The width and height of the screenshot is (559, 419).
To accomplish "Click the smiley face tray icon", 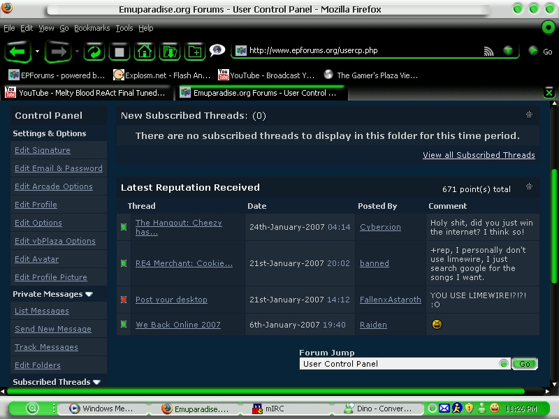I will (x=495, y=408).
